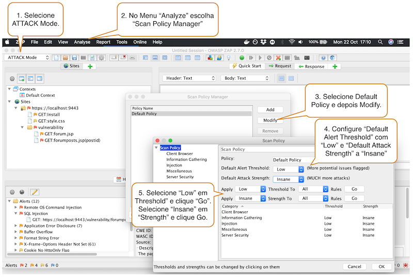This screenshot has width=413, height=280.
Task: Click the Dropbox icon in menu bar
Action: pyautogui.click(x=263, y=42)
